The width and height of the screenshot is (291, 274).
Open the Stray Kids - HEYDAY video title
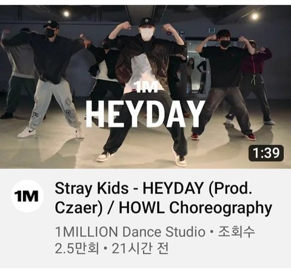(x=163, y=198)
